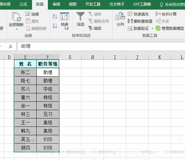Sort ascending A to Z

pyautogui.click(x=55, y=16)
